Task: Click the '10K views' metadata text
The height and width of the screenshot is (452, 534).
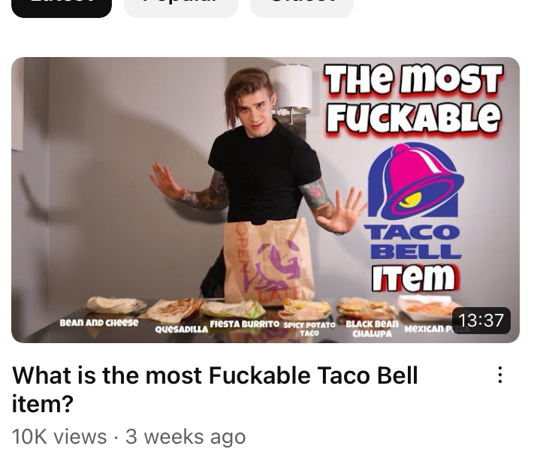Action: tap(59, 437)
